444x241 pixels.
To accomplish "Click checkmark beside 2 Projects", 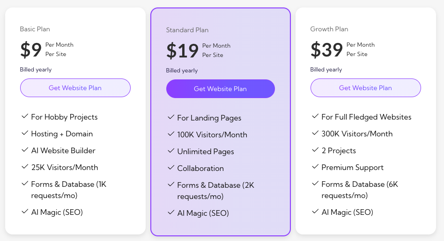I will (x=315, y=150).
